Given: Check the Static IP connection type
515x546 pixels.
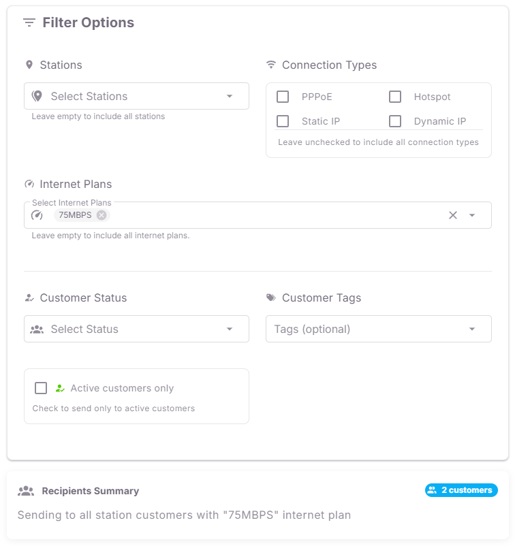Looking at the screenshot, I should click(x=283, y=121).
